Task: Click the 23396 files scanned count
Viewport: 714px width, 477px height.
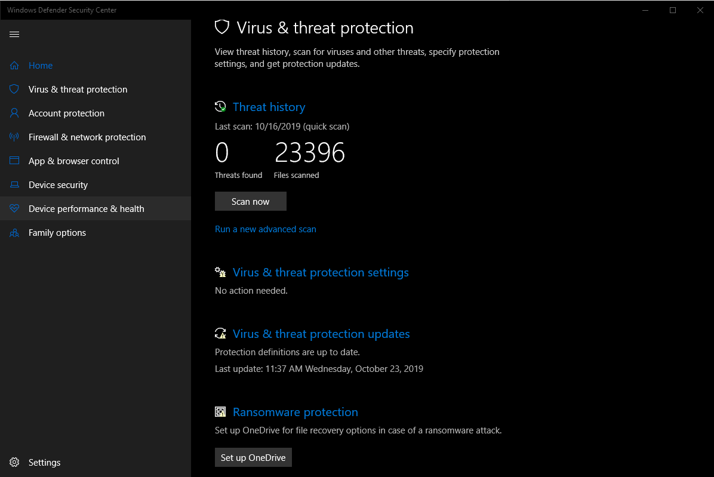Action: click(x=310, y=152)
